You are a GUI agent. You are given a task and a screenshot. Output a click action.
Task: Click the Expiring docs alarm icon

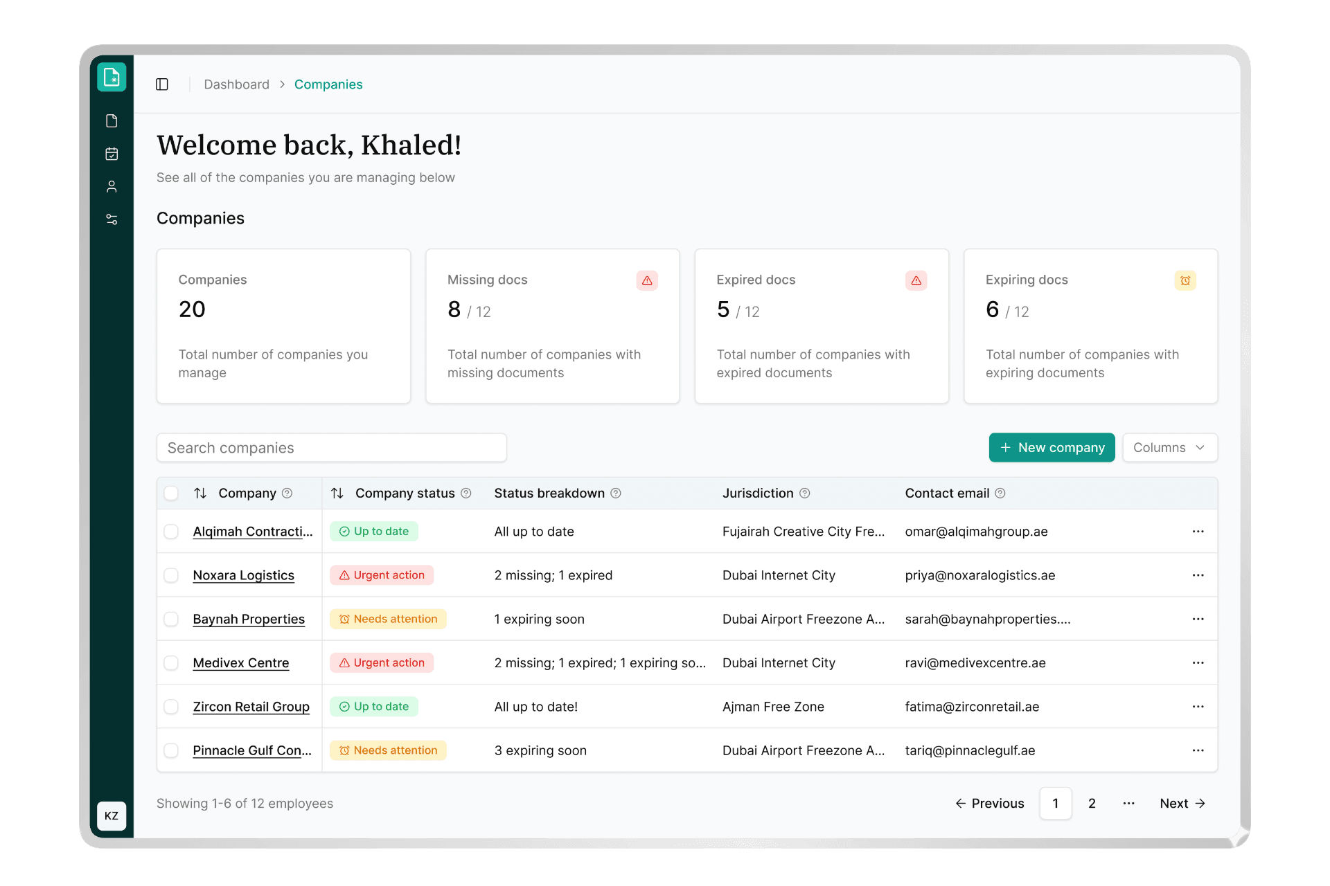[x=1185, y=280]
